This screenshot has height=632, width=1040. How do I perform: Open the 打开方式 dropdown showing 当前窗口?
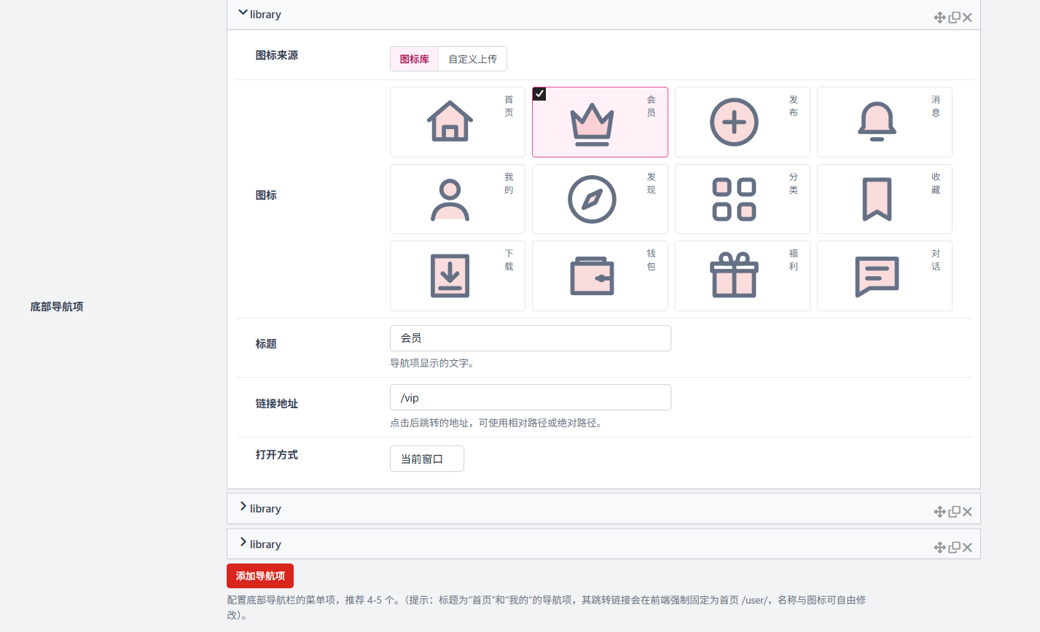click(x=427, y=459)
